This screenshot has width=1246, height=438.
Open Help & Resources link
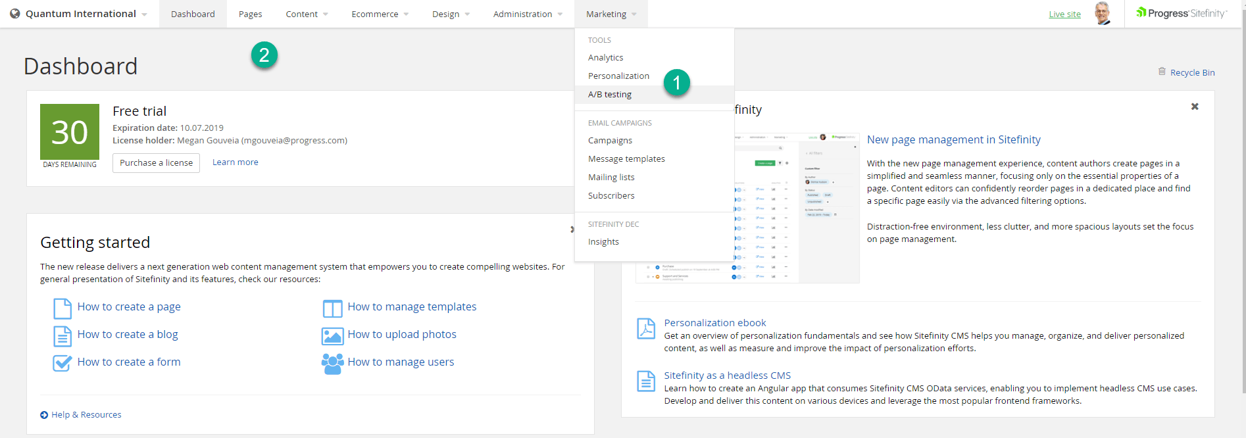[x=86, y=415]
